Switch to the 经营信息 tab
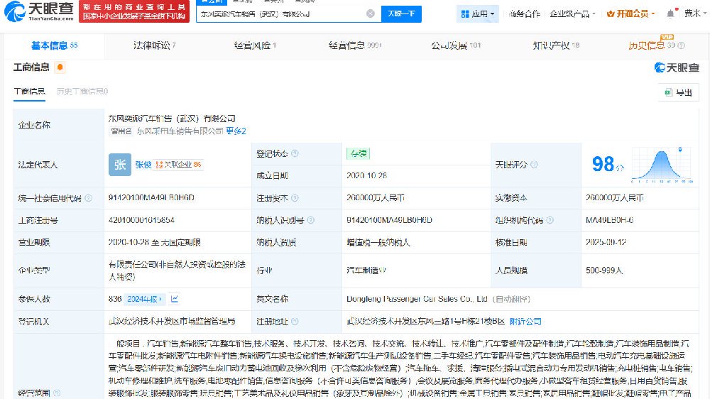The width and height of the screenshot is (710, 399). (x=355, y=45)
